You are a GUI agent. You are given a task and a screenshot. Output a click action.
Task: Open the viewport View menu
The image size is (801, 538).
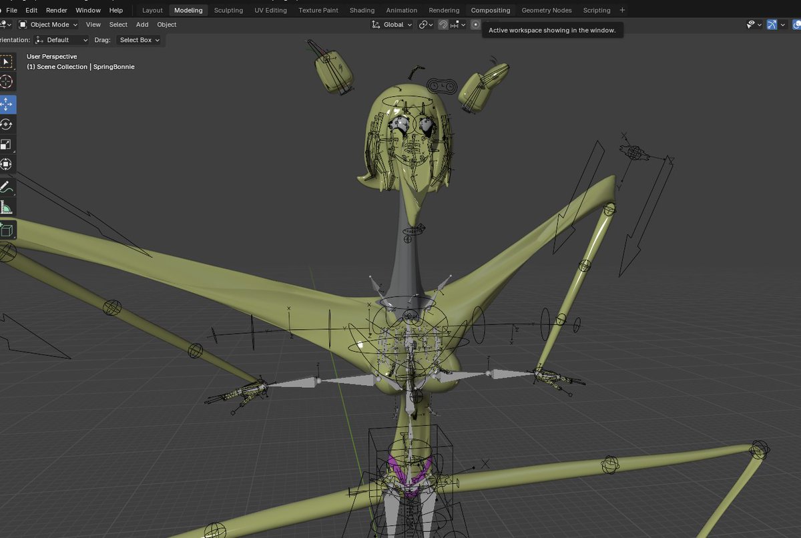point(93,25)
